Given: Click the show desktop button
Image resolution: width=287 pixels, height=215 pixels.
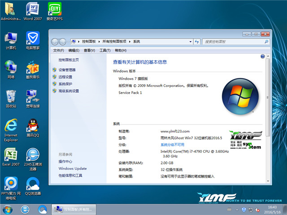Looking at the screenshot, I should [x=285, y=210].
